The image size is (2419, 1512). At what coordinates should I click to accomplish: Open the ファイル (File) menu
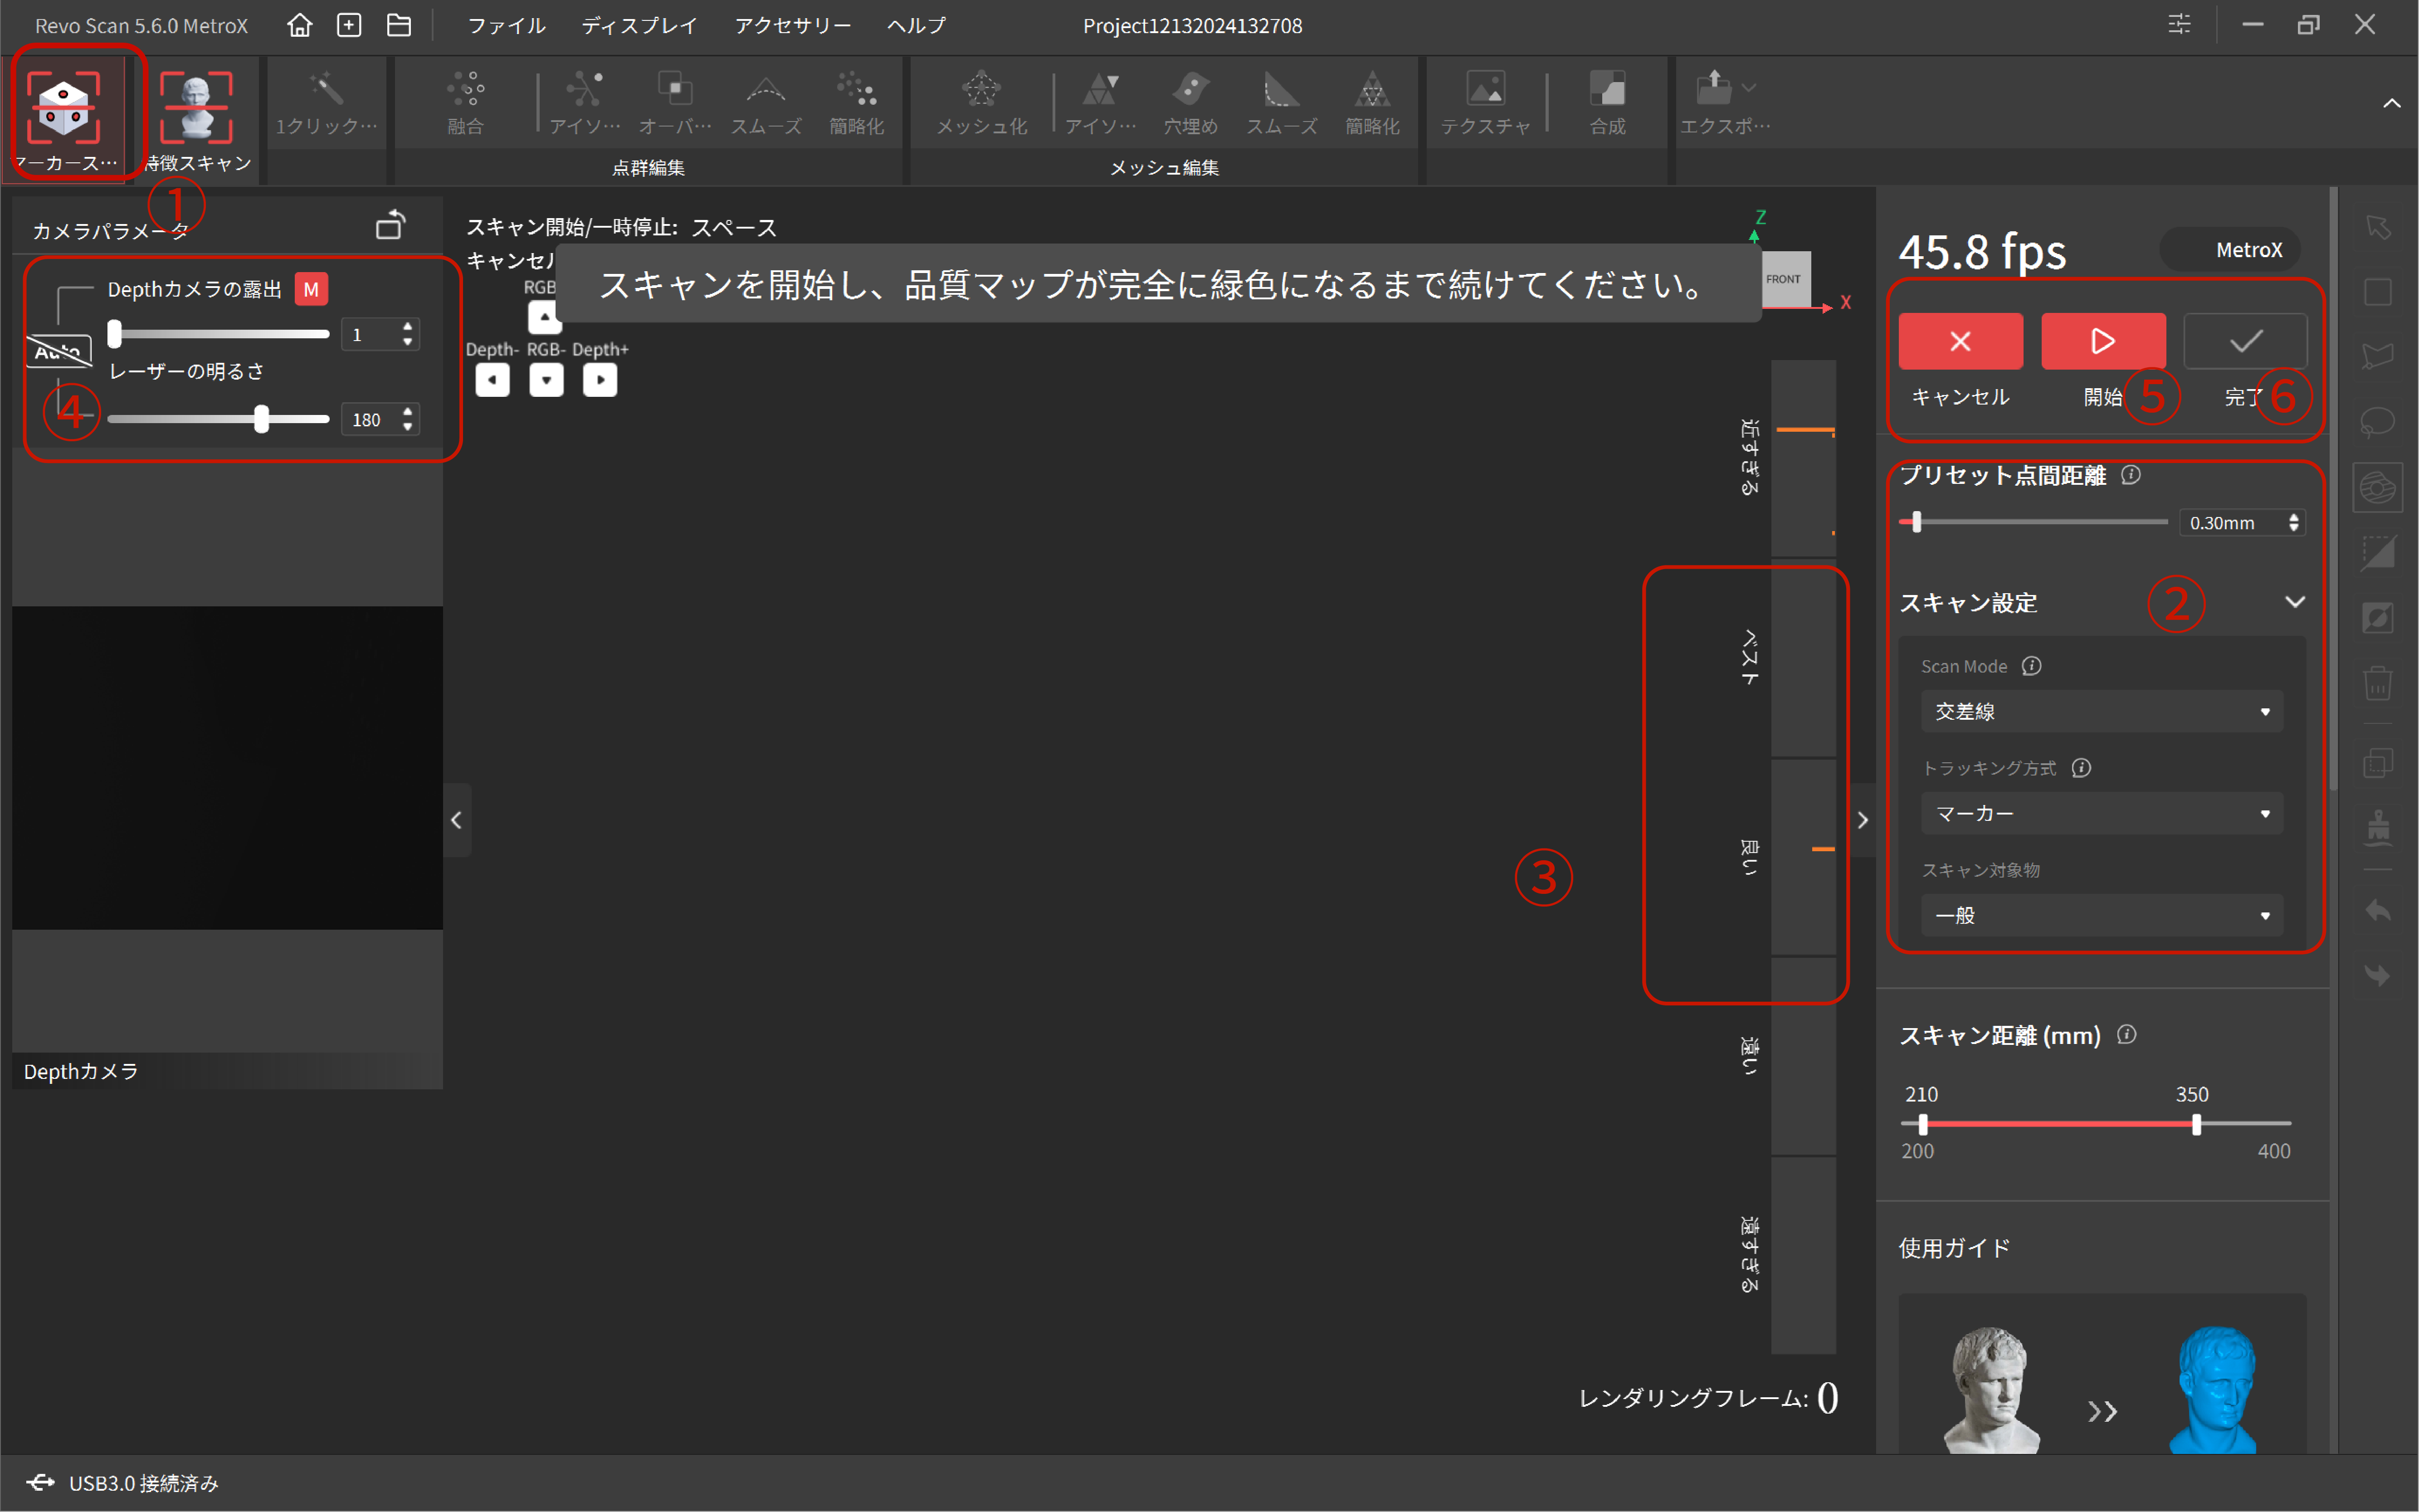[506, 25]
